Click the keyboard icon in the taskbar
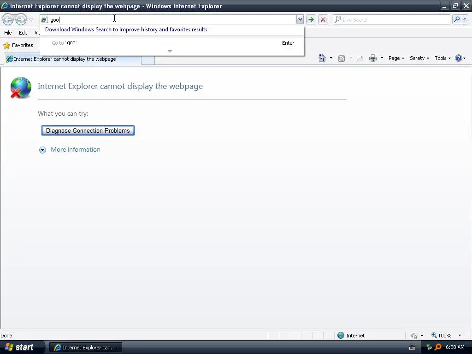 click(x=412, y=348)
